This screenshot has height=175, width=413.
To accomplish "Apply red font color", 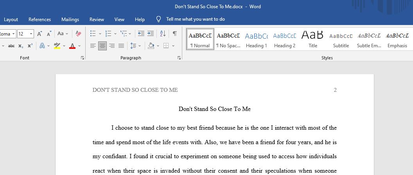I will (72, 46).
